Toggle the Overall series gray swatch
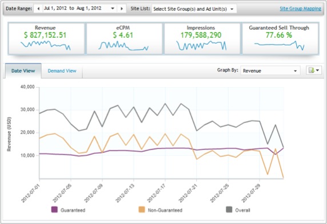The height and width of the screenshot is (224, 327). 229,210
